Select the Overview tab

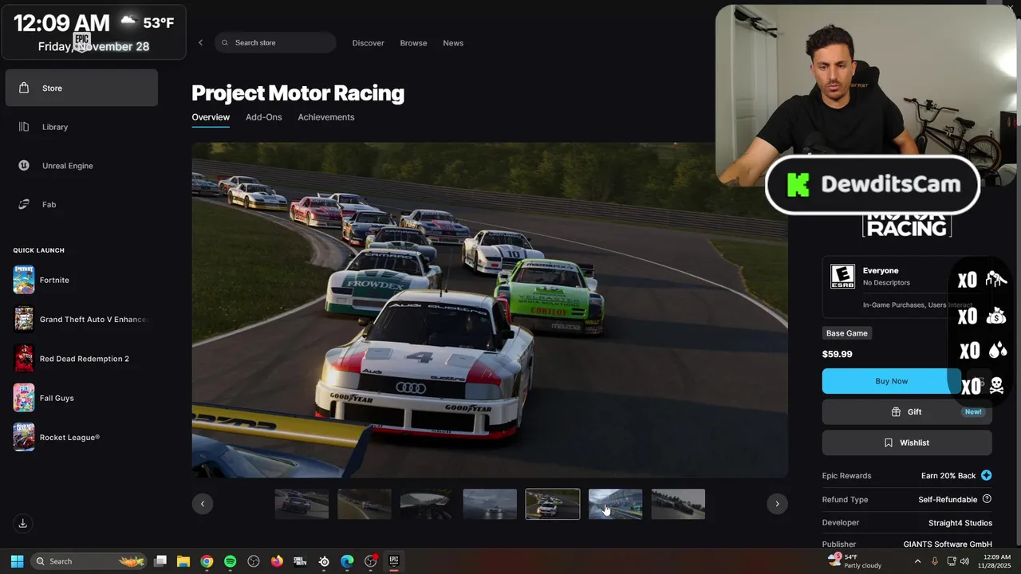coord(211,117)
